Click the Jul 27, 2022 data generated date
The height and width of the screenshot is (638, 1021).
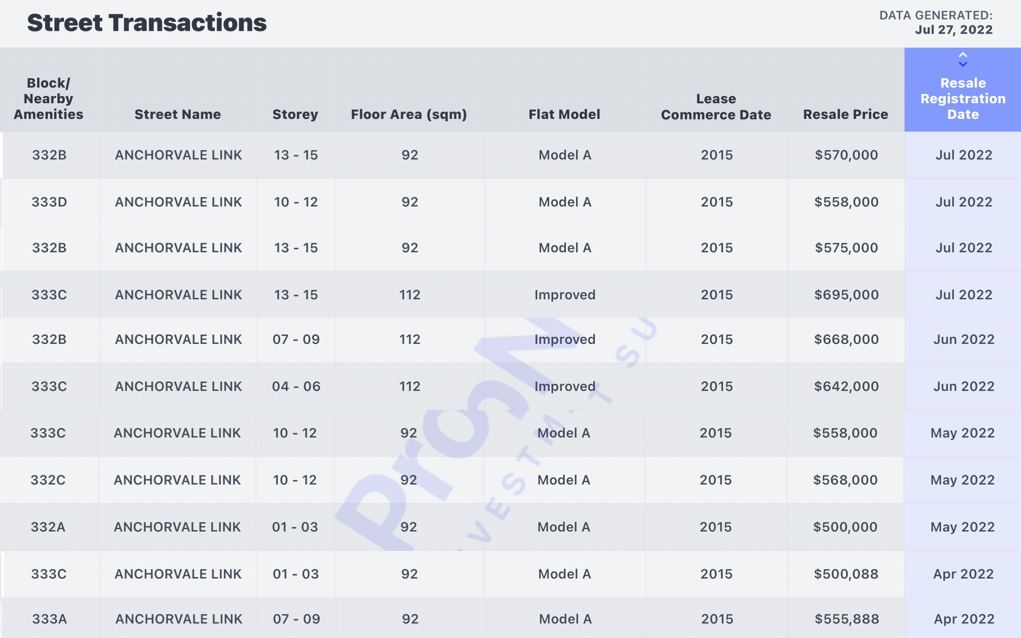(953, 30)
